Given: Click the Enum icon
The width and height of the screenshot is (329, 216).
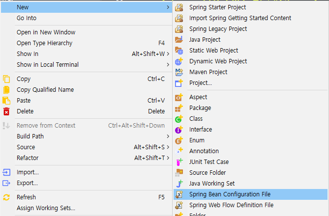Looking at the screenshot, I should (179, 140).
